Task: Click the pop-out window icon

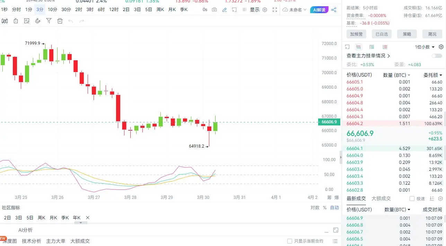Action: click(235, 10)
